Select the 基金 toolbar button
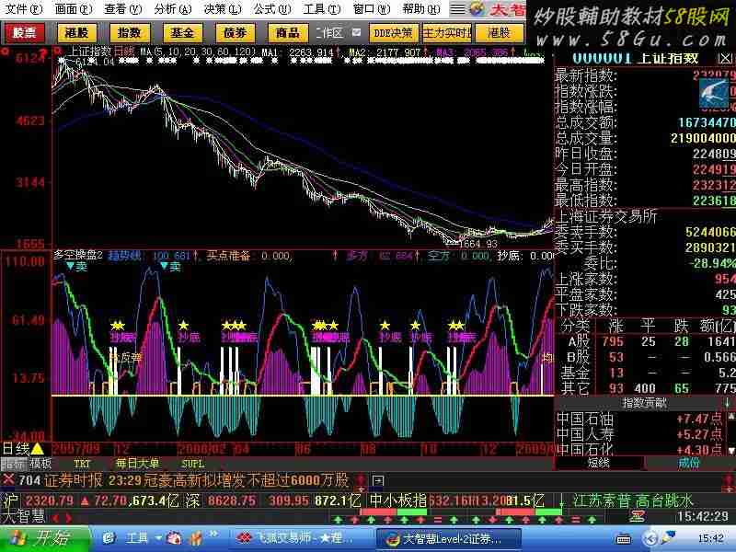The image size is (736, 552). [x=182, y=33]
